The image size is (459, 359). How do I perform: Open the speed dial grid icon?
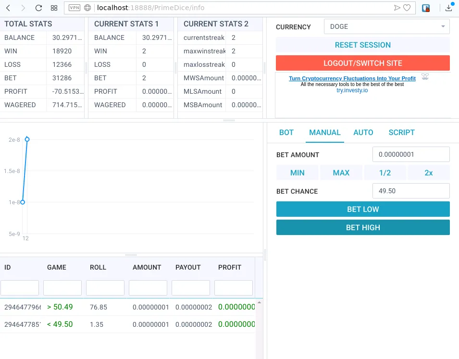(54, 8)
